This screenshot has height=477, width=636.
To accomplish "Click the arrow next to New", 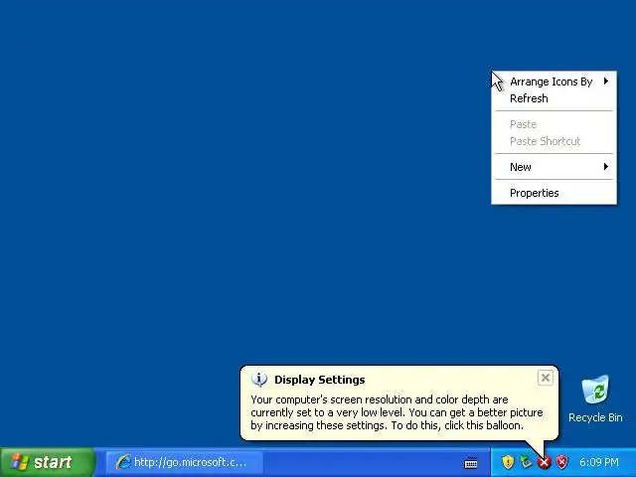I will pos(606,166).
